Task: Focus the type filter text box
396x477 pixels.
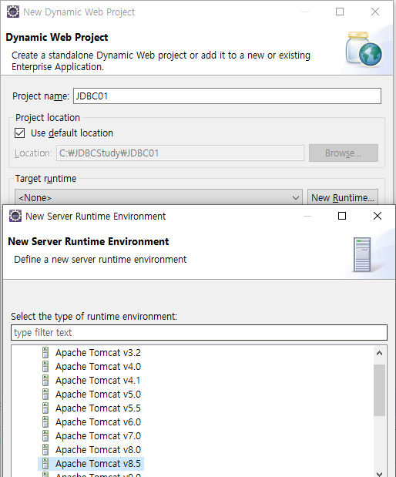Action: click(x=199, y=332)
